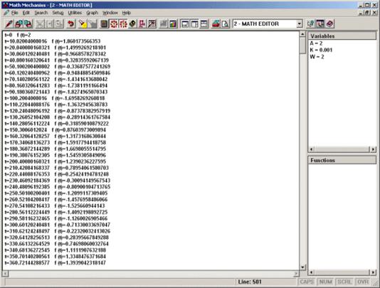Image resolution: width=380 pixels, height=288 pixels.
Task: Click the colored bar chart graph icon
Action: click(174, 23)
